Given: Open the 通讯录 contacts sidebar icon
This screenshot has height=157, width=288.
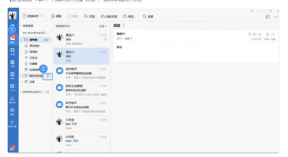Looking at the screenshot, I should (x=13, y=100).
